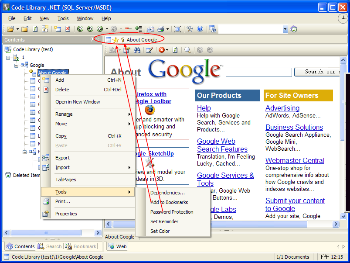Select the Code Library (test) root node

click(x=33, y=49)
